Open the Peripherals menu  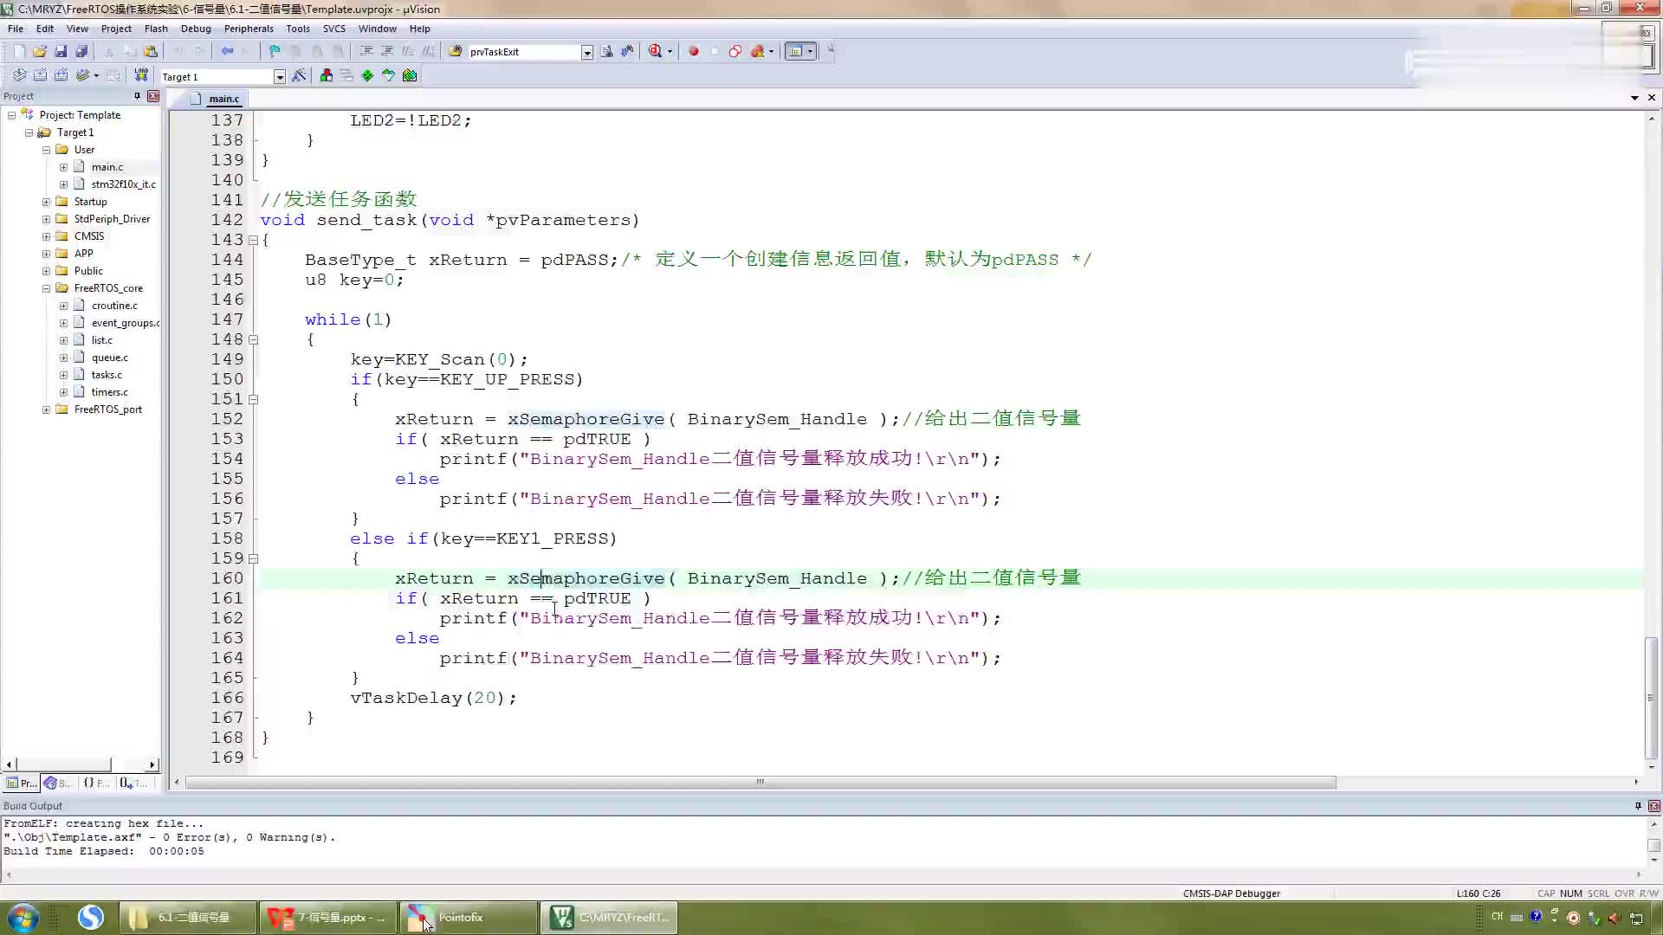point(249,29)
